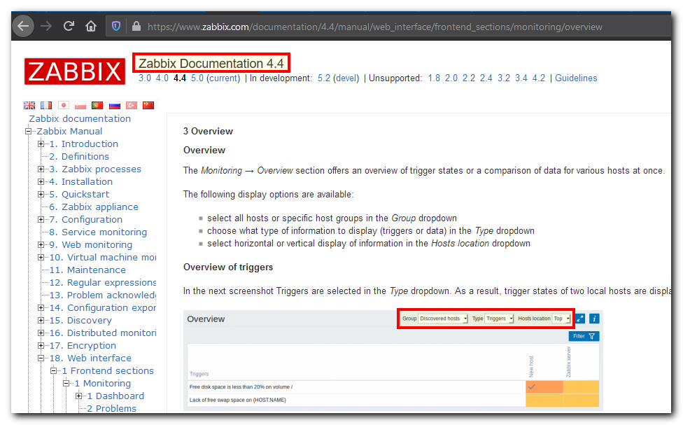Open the fullscreen toggle in the Overview screenshot
This screenshot has width=683, height=425.
point(579,319)
